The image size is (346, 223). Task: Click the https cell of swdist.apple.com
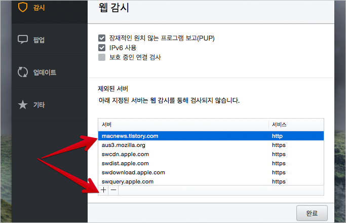point(279,163)
